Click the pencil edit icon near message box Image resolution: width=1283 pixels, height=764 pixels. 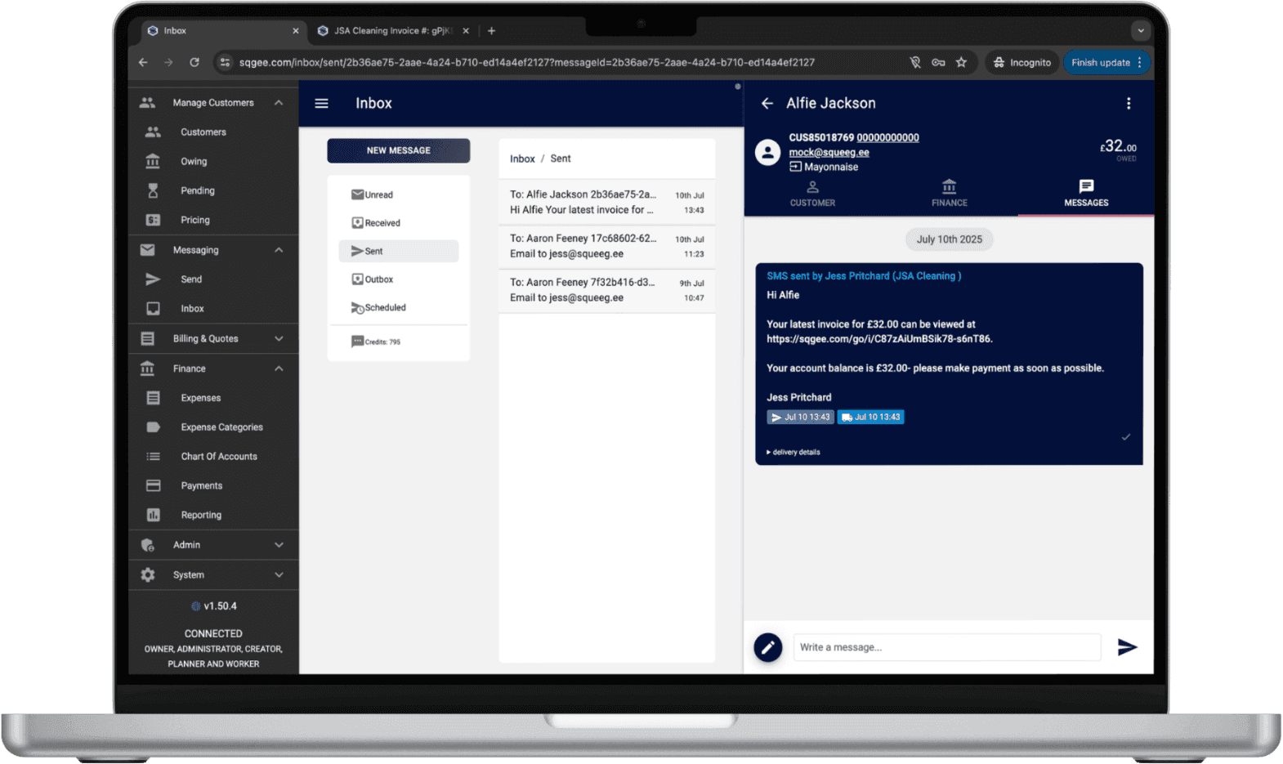tap(767, 647)
